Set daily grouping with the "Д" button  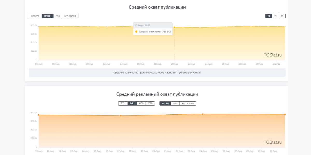coord(269,16)
